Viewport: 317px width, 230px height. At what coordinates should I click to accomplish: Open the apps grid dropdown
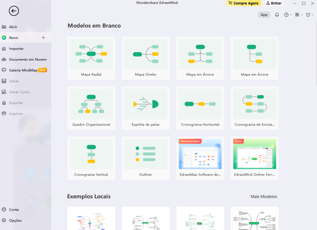(x=298, y=15)
